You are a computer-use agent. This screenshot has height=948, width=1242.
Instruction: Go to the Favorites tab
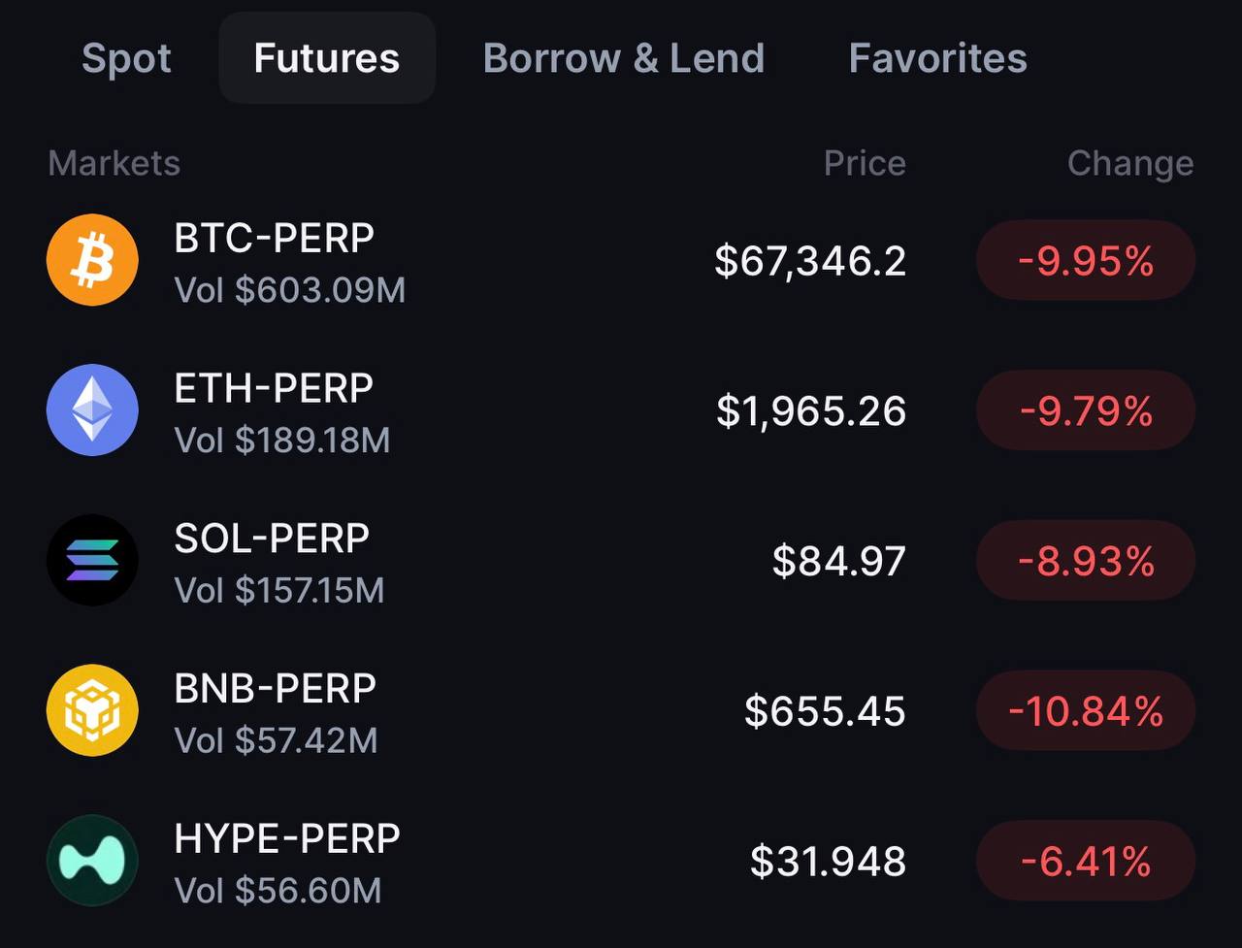(937, 58)
